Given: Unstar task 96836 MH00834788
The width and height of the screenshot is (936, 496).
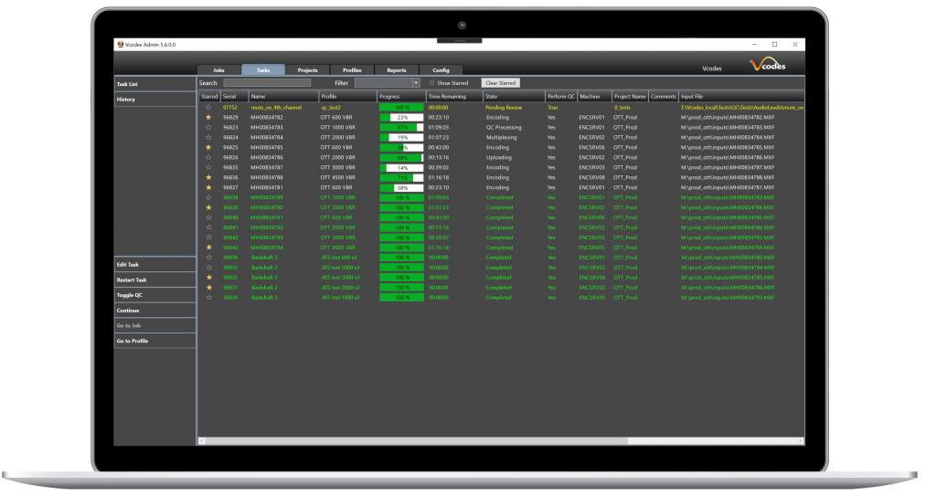Looking at the screenshot, I should pos(208,177).
